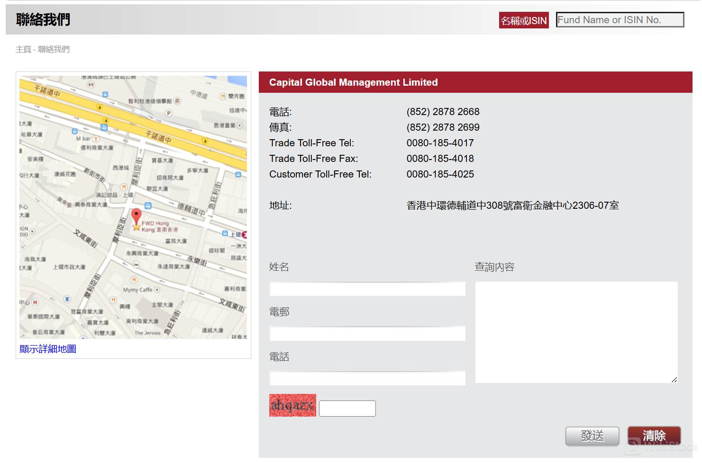The height and width of the screenshot is (463, 702).
Task: Click the 電話 input field in form
Action: tap(367, 378)
